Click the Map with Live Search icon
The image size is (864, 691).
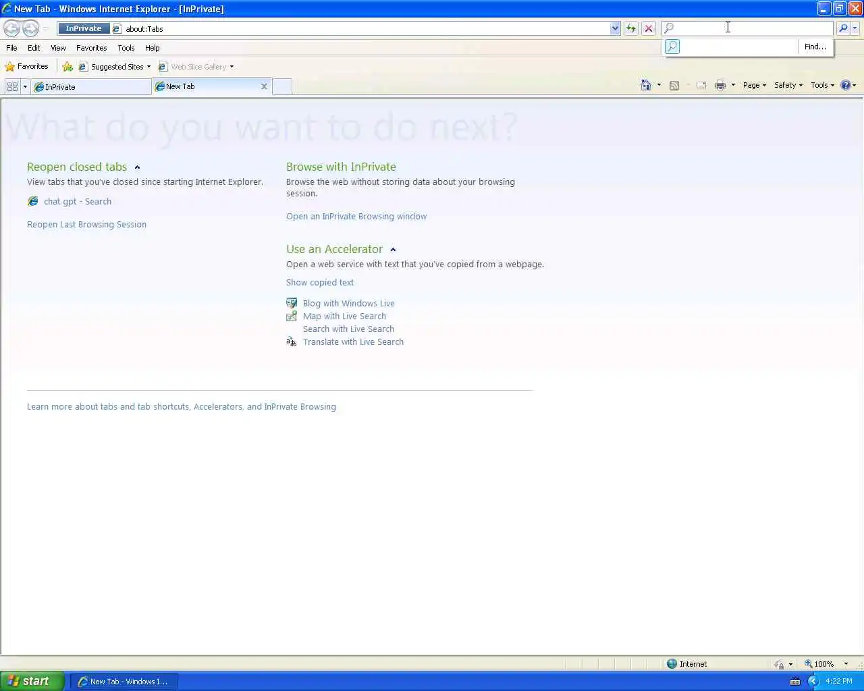click(x=292, y=316)
